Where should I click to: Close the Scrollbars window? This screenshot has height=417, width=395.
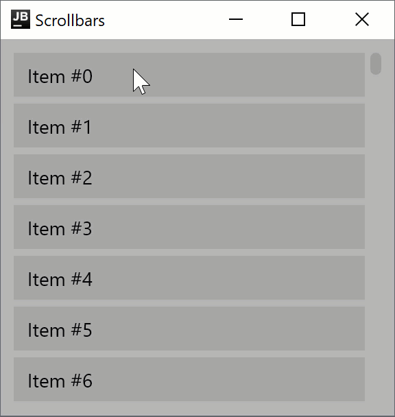click(362, 19)
